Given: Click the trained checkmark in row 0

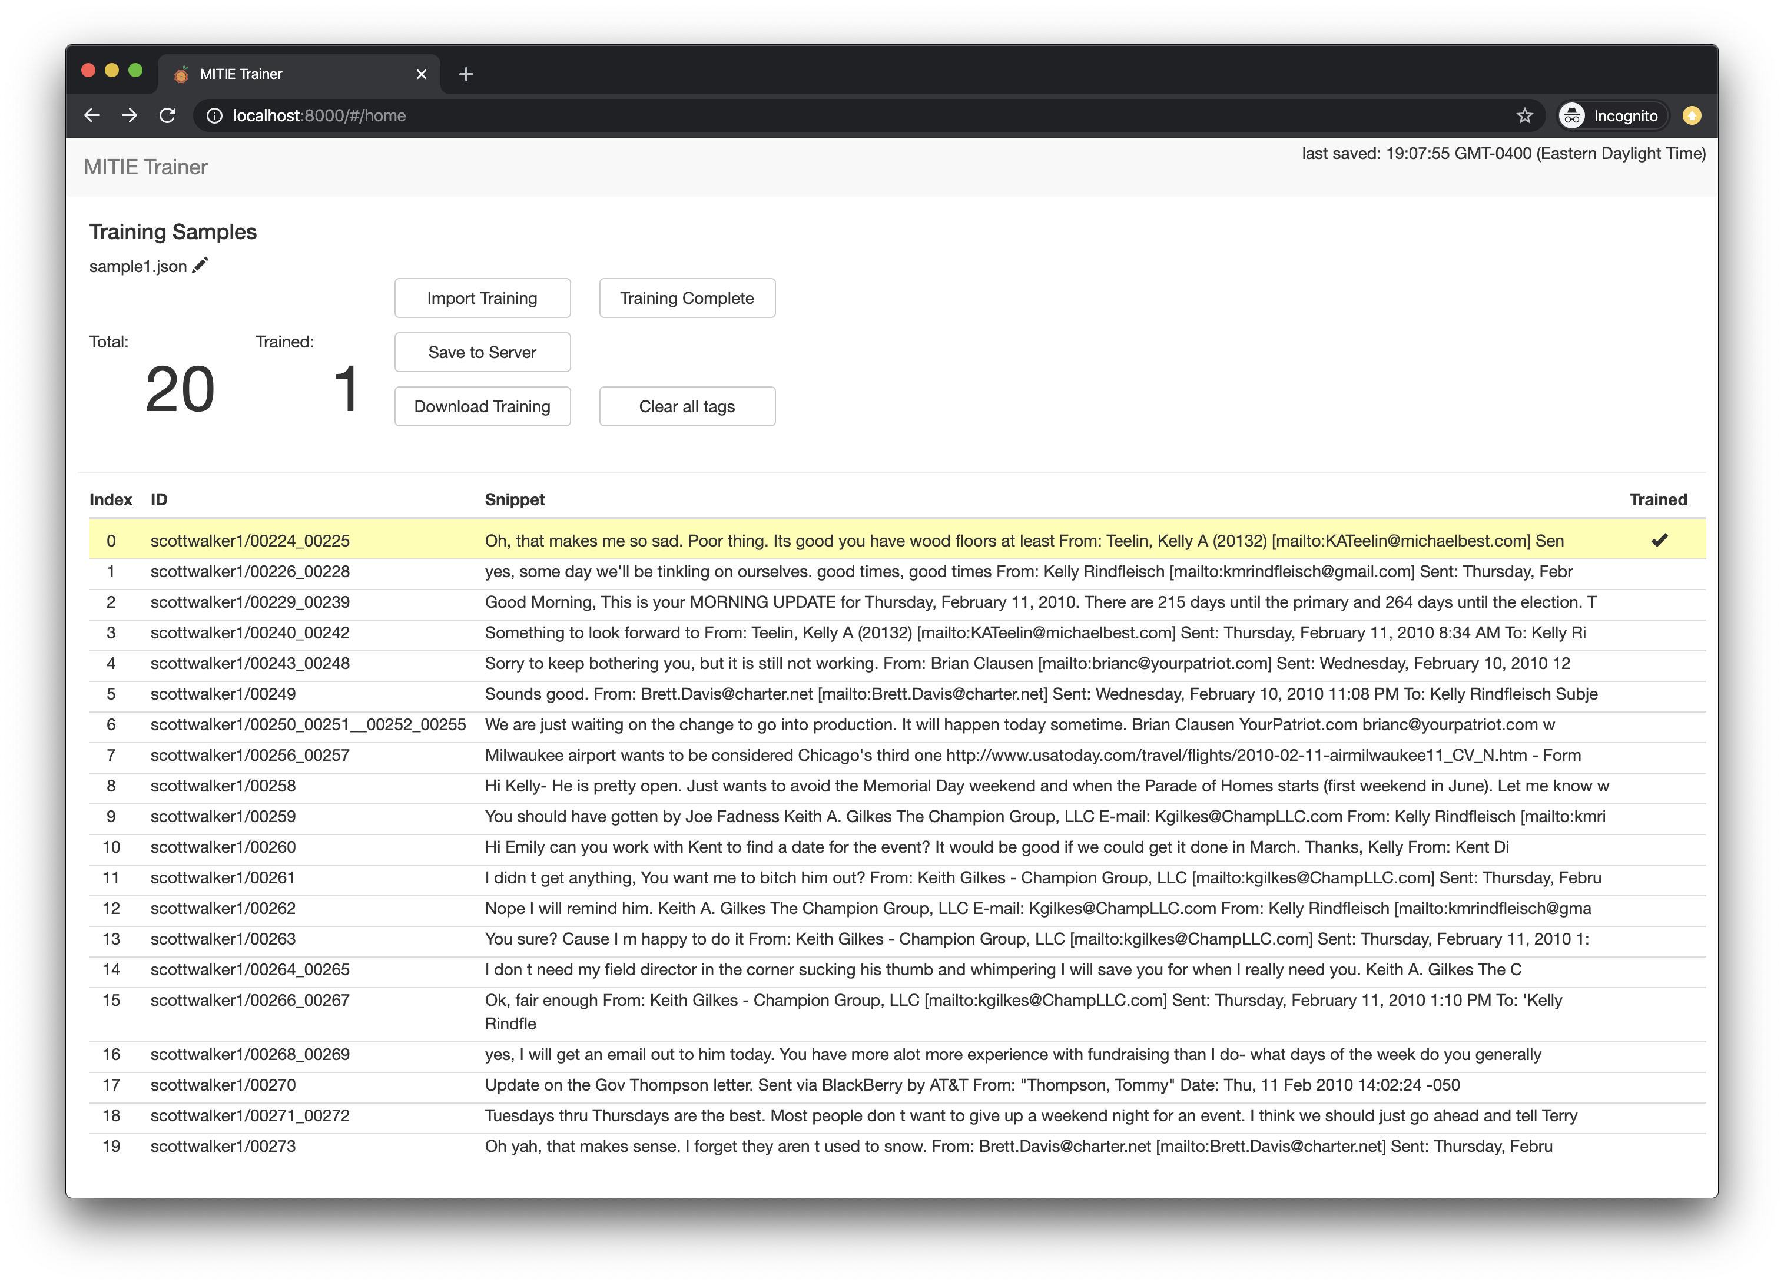Looking at the screenshot, I should pos(1659,540).
